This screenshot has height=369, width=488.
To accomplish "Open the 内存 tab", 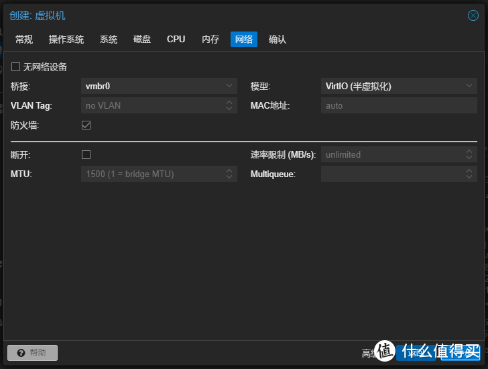I will pos(210,40).
